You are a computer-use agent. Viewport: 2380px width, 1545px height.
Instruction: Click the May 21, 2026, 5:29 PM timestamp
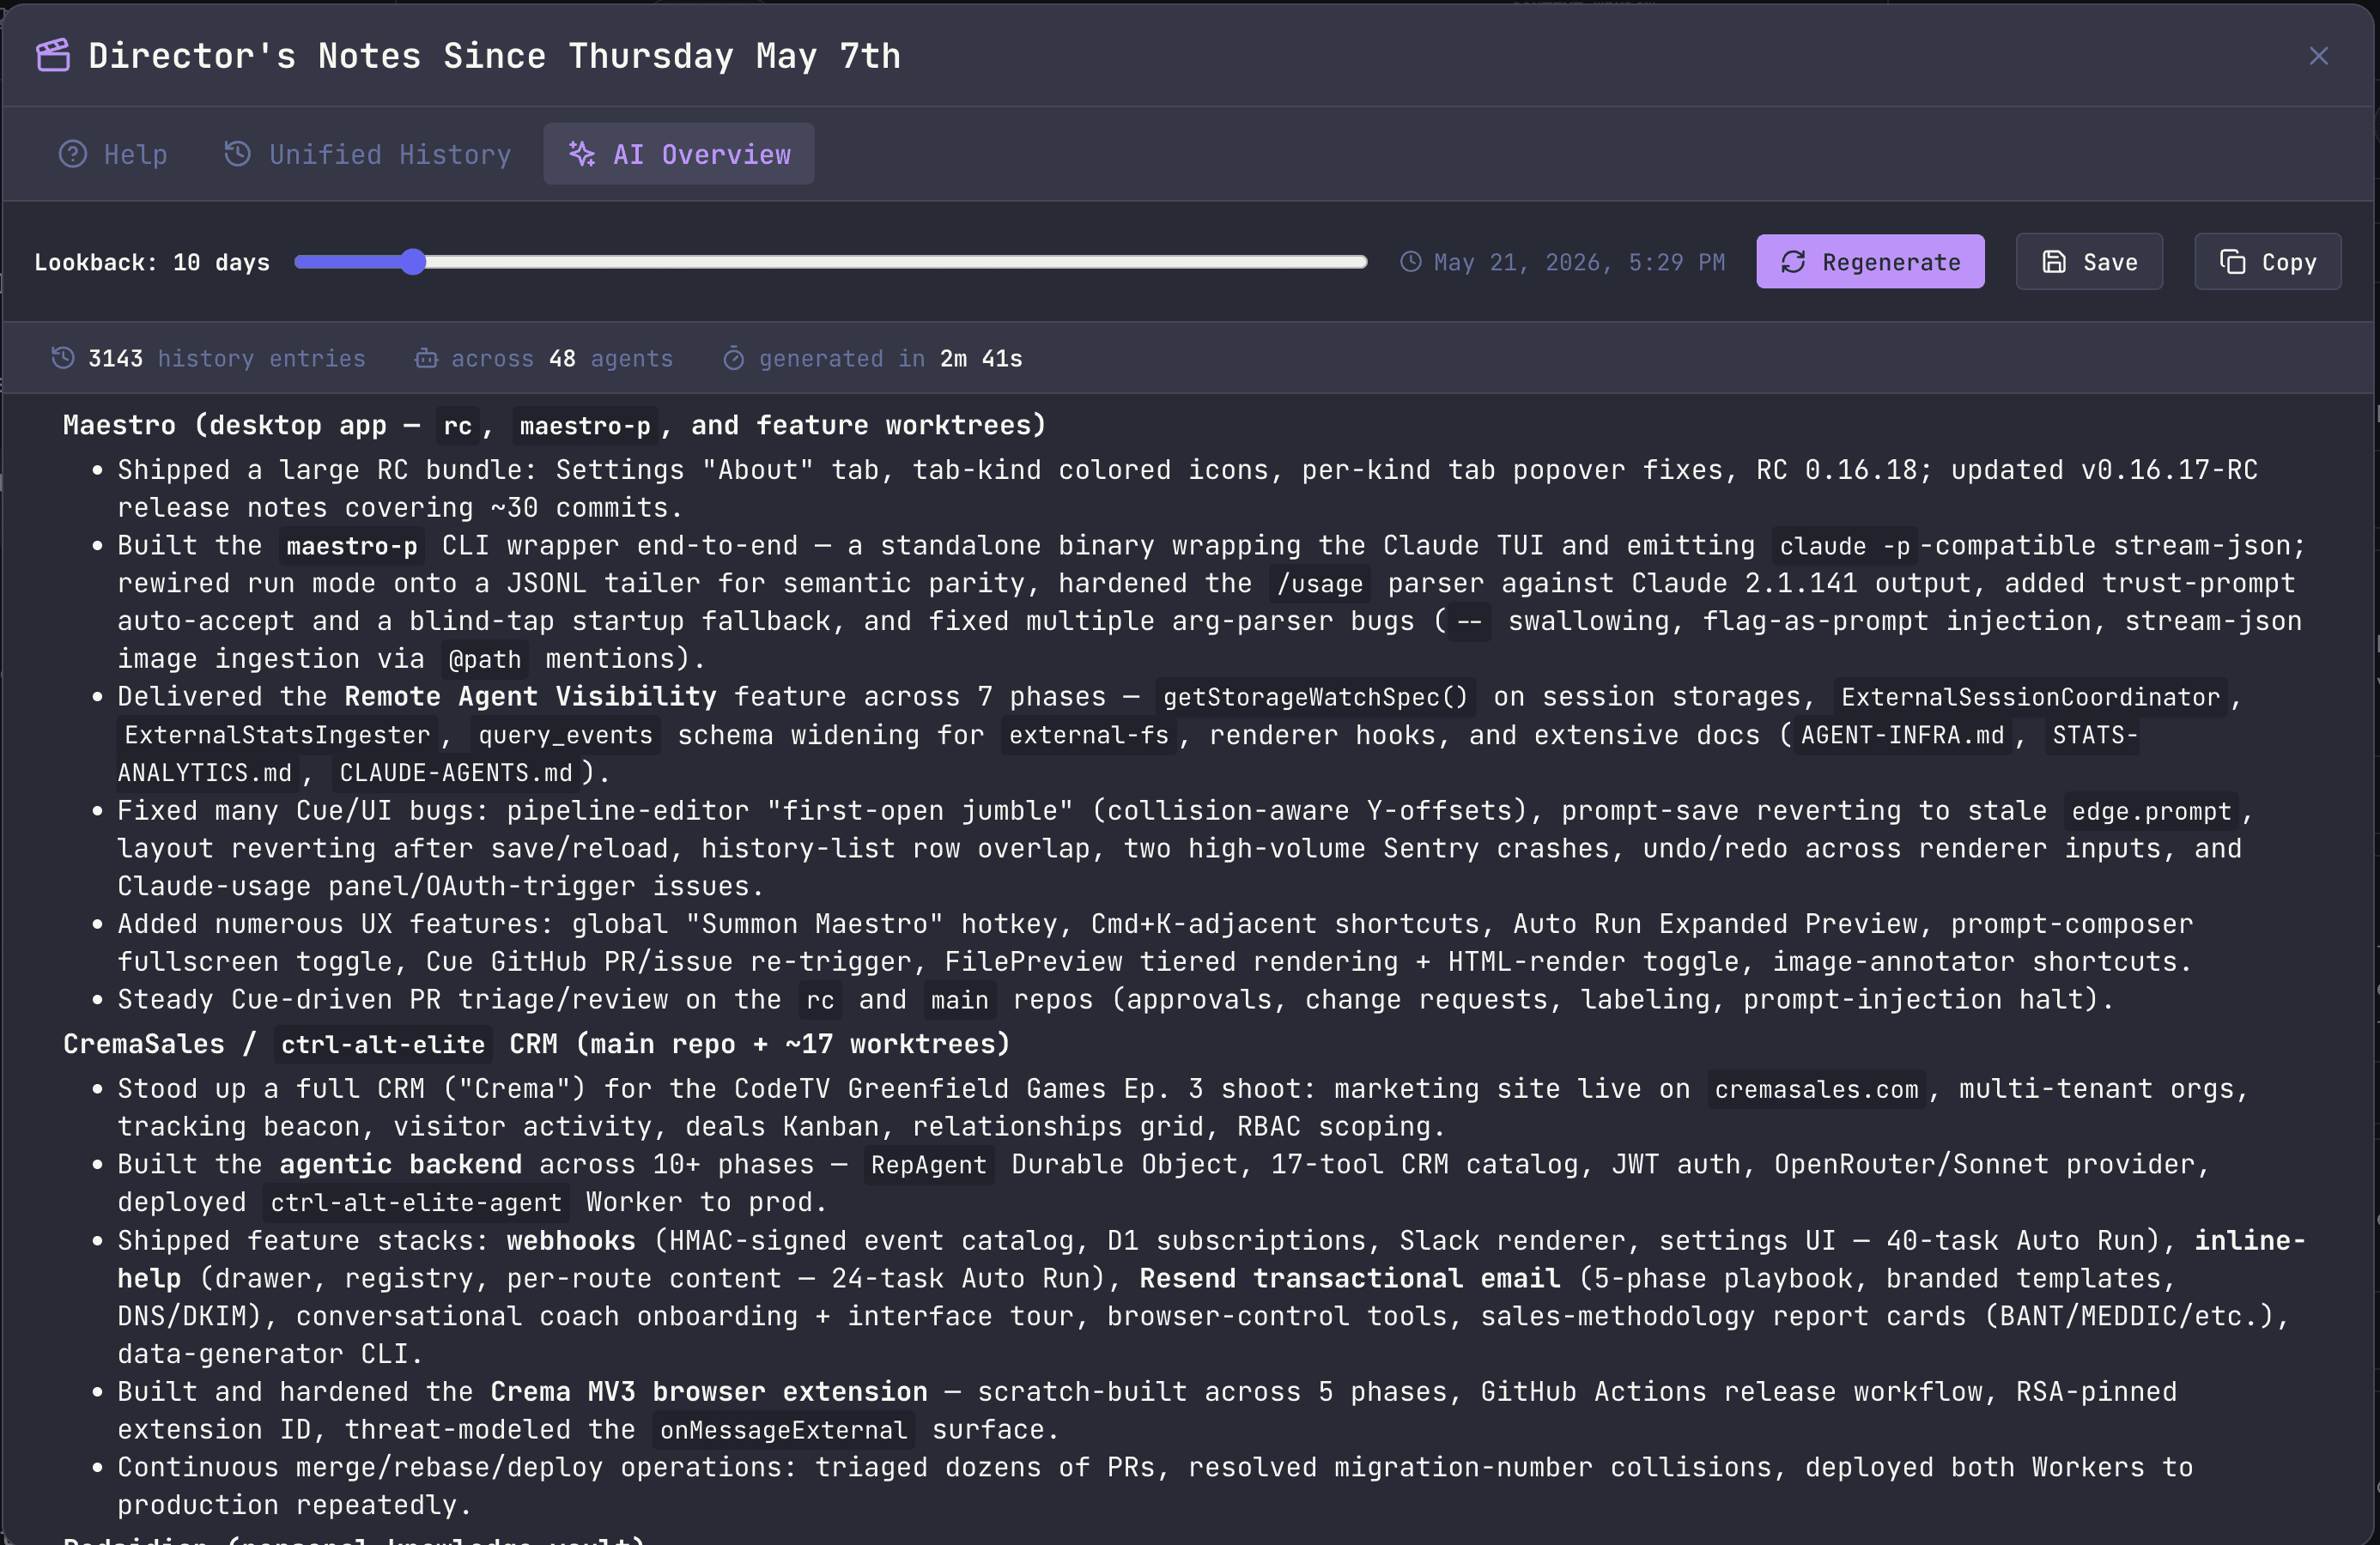tap(1579, 262)
